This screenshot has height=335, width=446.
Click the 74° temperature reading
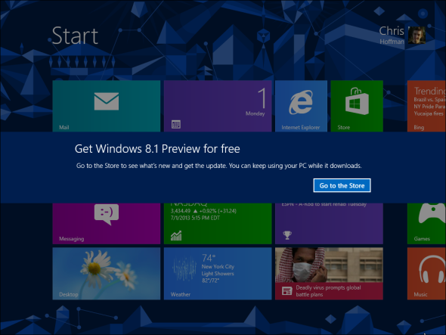[209, 258]
